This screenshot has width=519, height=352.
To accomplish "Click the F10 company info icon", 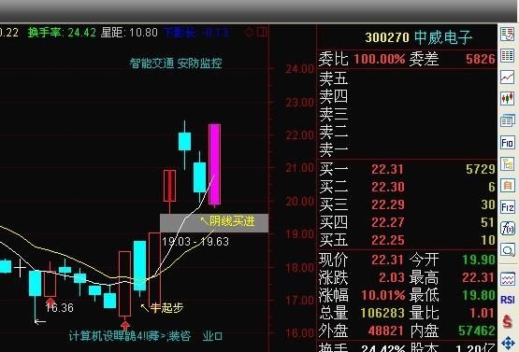I will click(x=508, y=143).
